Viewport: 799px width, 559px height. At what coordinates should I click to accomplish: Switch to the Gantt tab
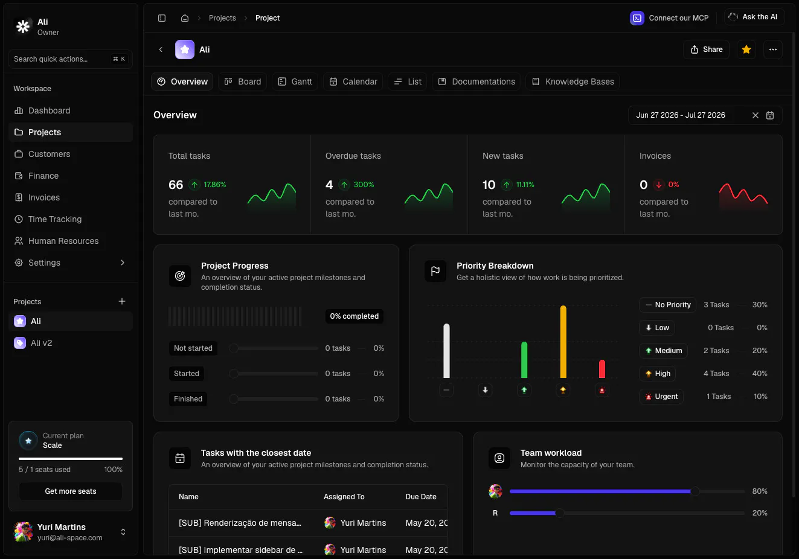[295, 81]
